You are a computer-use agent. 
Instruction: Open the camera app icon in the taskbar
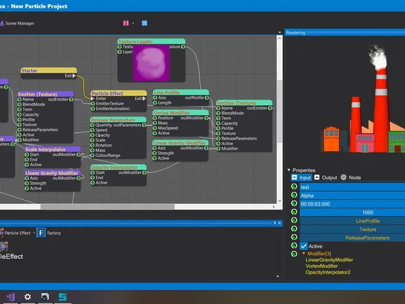pyautogui.click(x=45, y=297)
